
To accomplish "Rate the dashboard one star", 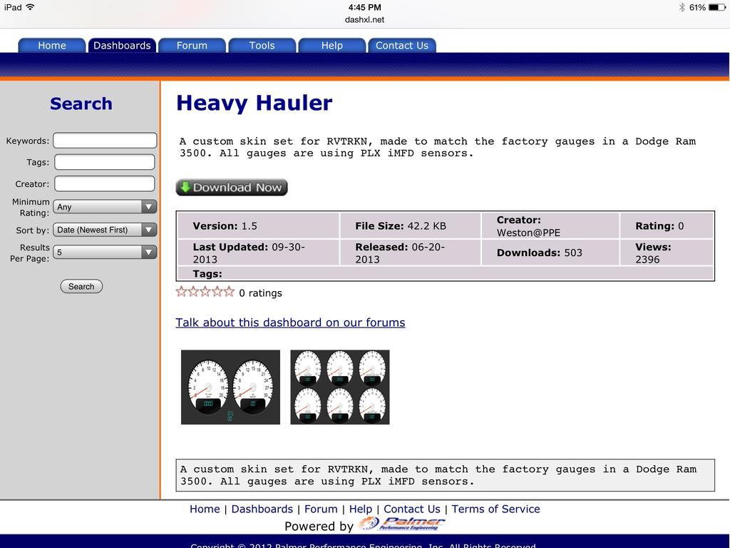I will point(181,292).
